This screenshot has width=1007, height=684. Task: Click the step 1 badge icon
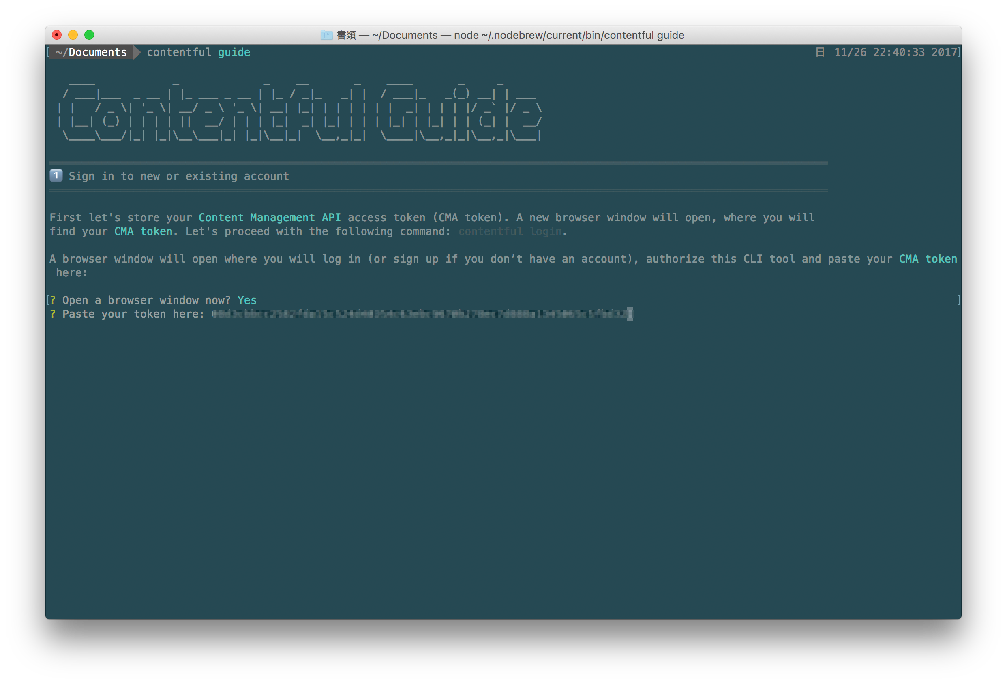click(56, 176)
